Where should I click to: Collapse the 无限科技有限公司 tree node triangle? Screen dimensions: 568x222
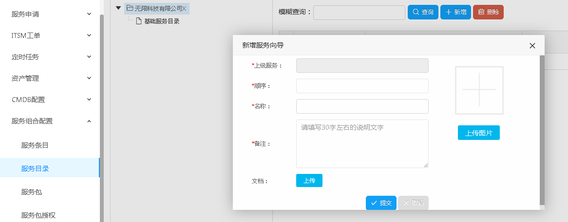118,8
